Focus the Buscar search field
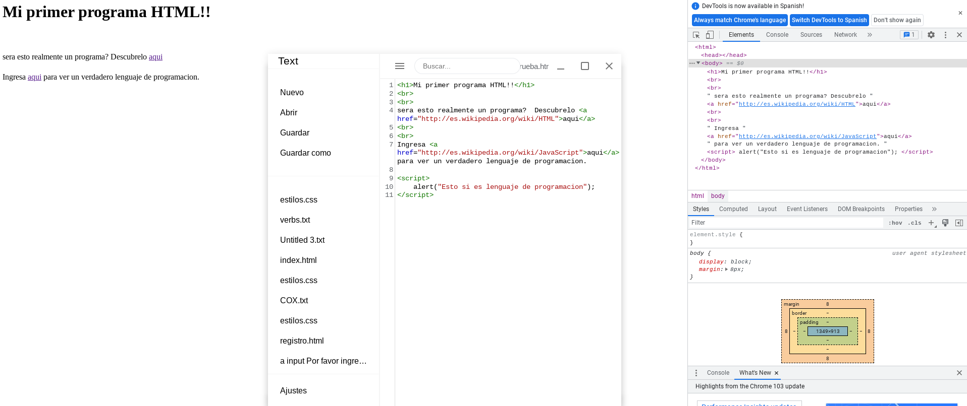967x406 pixels. [467, 66]
